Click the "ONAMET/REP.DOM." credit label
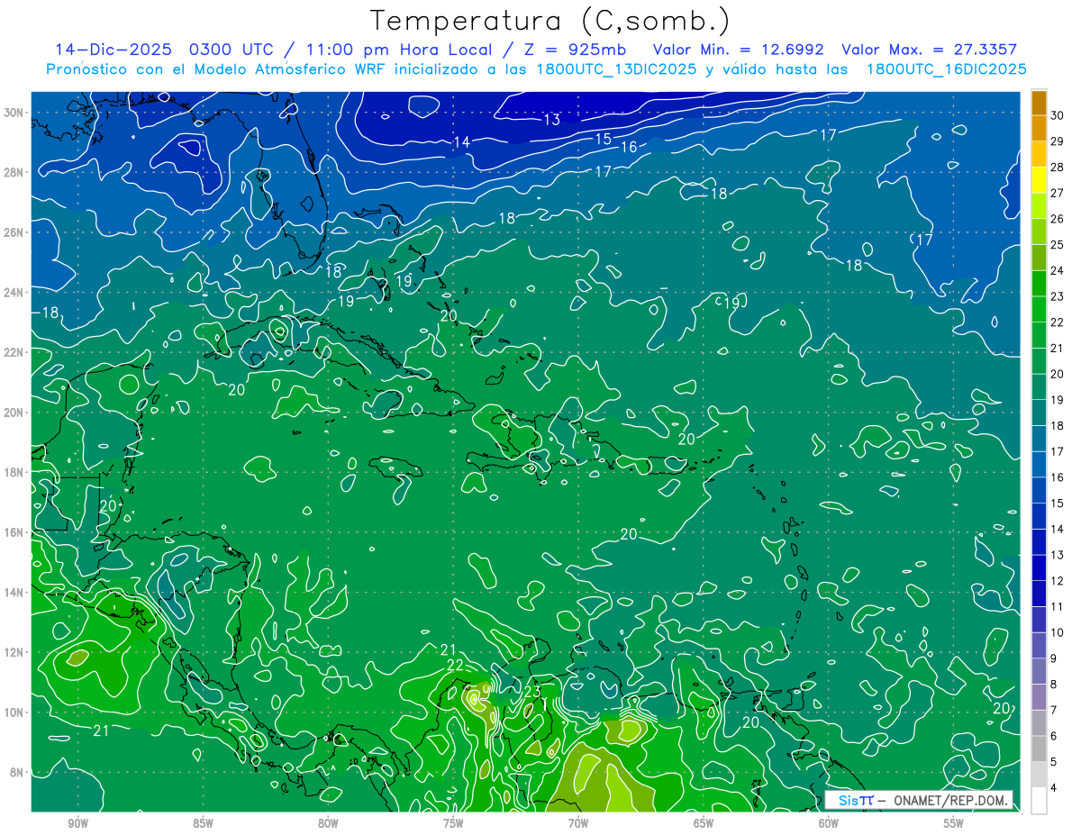1081x835 pixels. (949, 800)
